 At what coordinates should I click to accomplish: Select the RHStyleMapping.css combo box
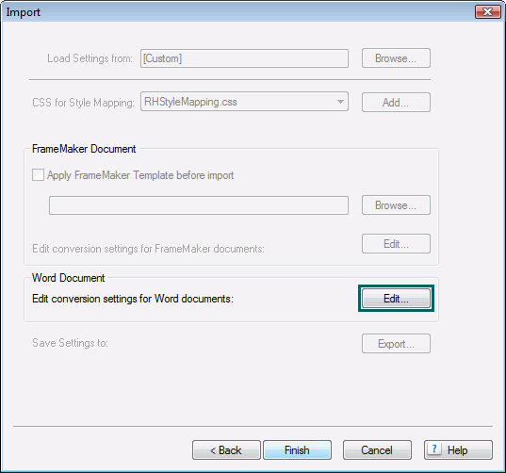tap(244, 102)
